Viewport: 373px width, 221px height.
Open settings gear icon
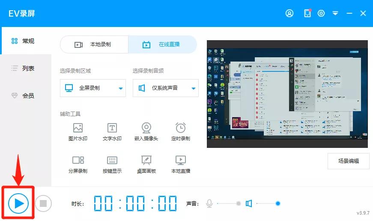(x=321, y=13)
